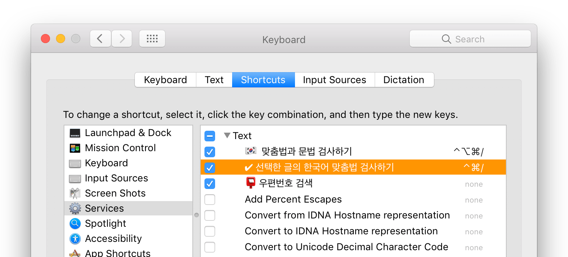Select Launchpad & Dock category
Image resolution: width=568 pixels, height=257 pixels.
128,133
